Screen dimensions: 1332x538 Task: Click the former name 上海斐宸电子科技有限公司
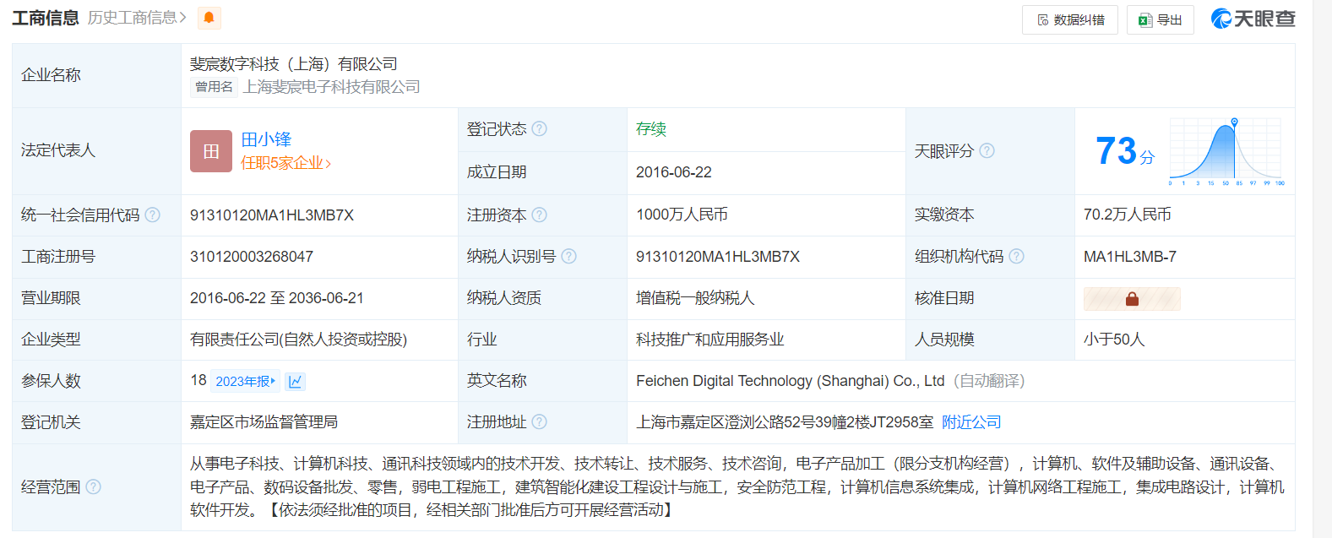click(x=331, y=87)
